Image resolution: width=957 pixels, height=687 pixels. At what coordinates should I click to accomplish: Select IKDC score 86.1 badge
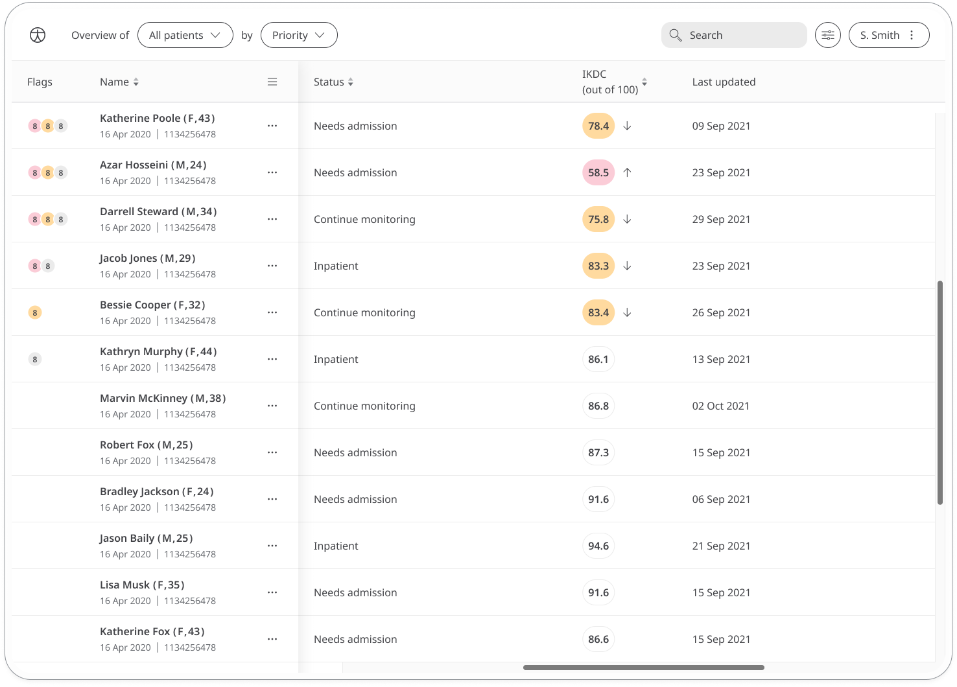pyautogui.click(x=598, y=359)
